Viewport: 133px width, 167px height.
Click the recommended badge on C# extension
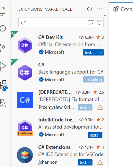point(13,61)
